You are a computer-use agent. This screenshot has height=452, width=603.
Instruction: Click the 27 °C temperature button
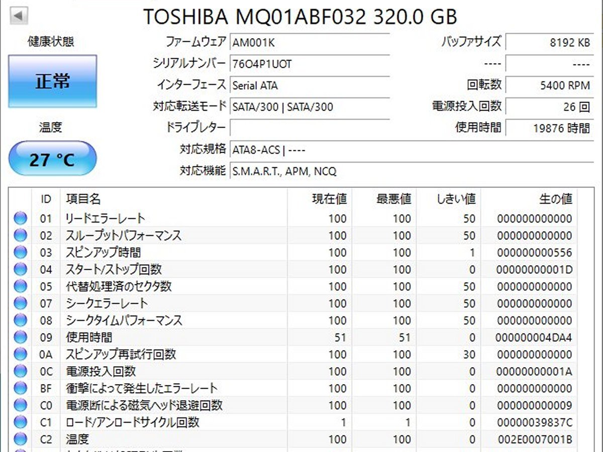tap(52, 158)
